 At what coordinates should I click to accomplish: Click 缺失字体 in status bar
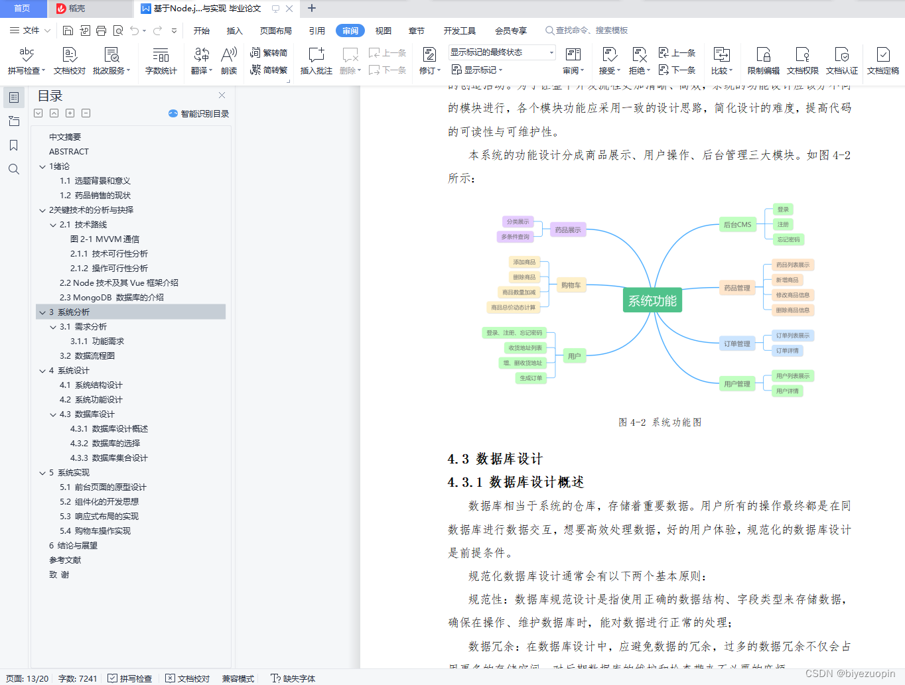(x=293, y=678)
